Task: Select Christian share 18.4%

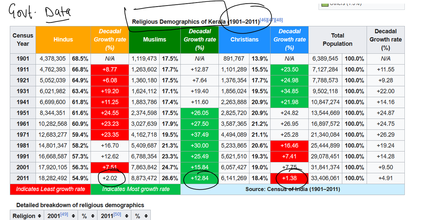Action: coord(260,178)
